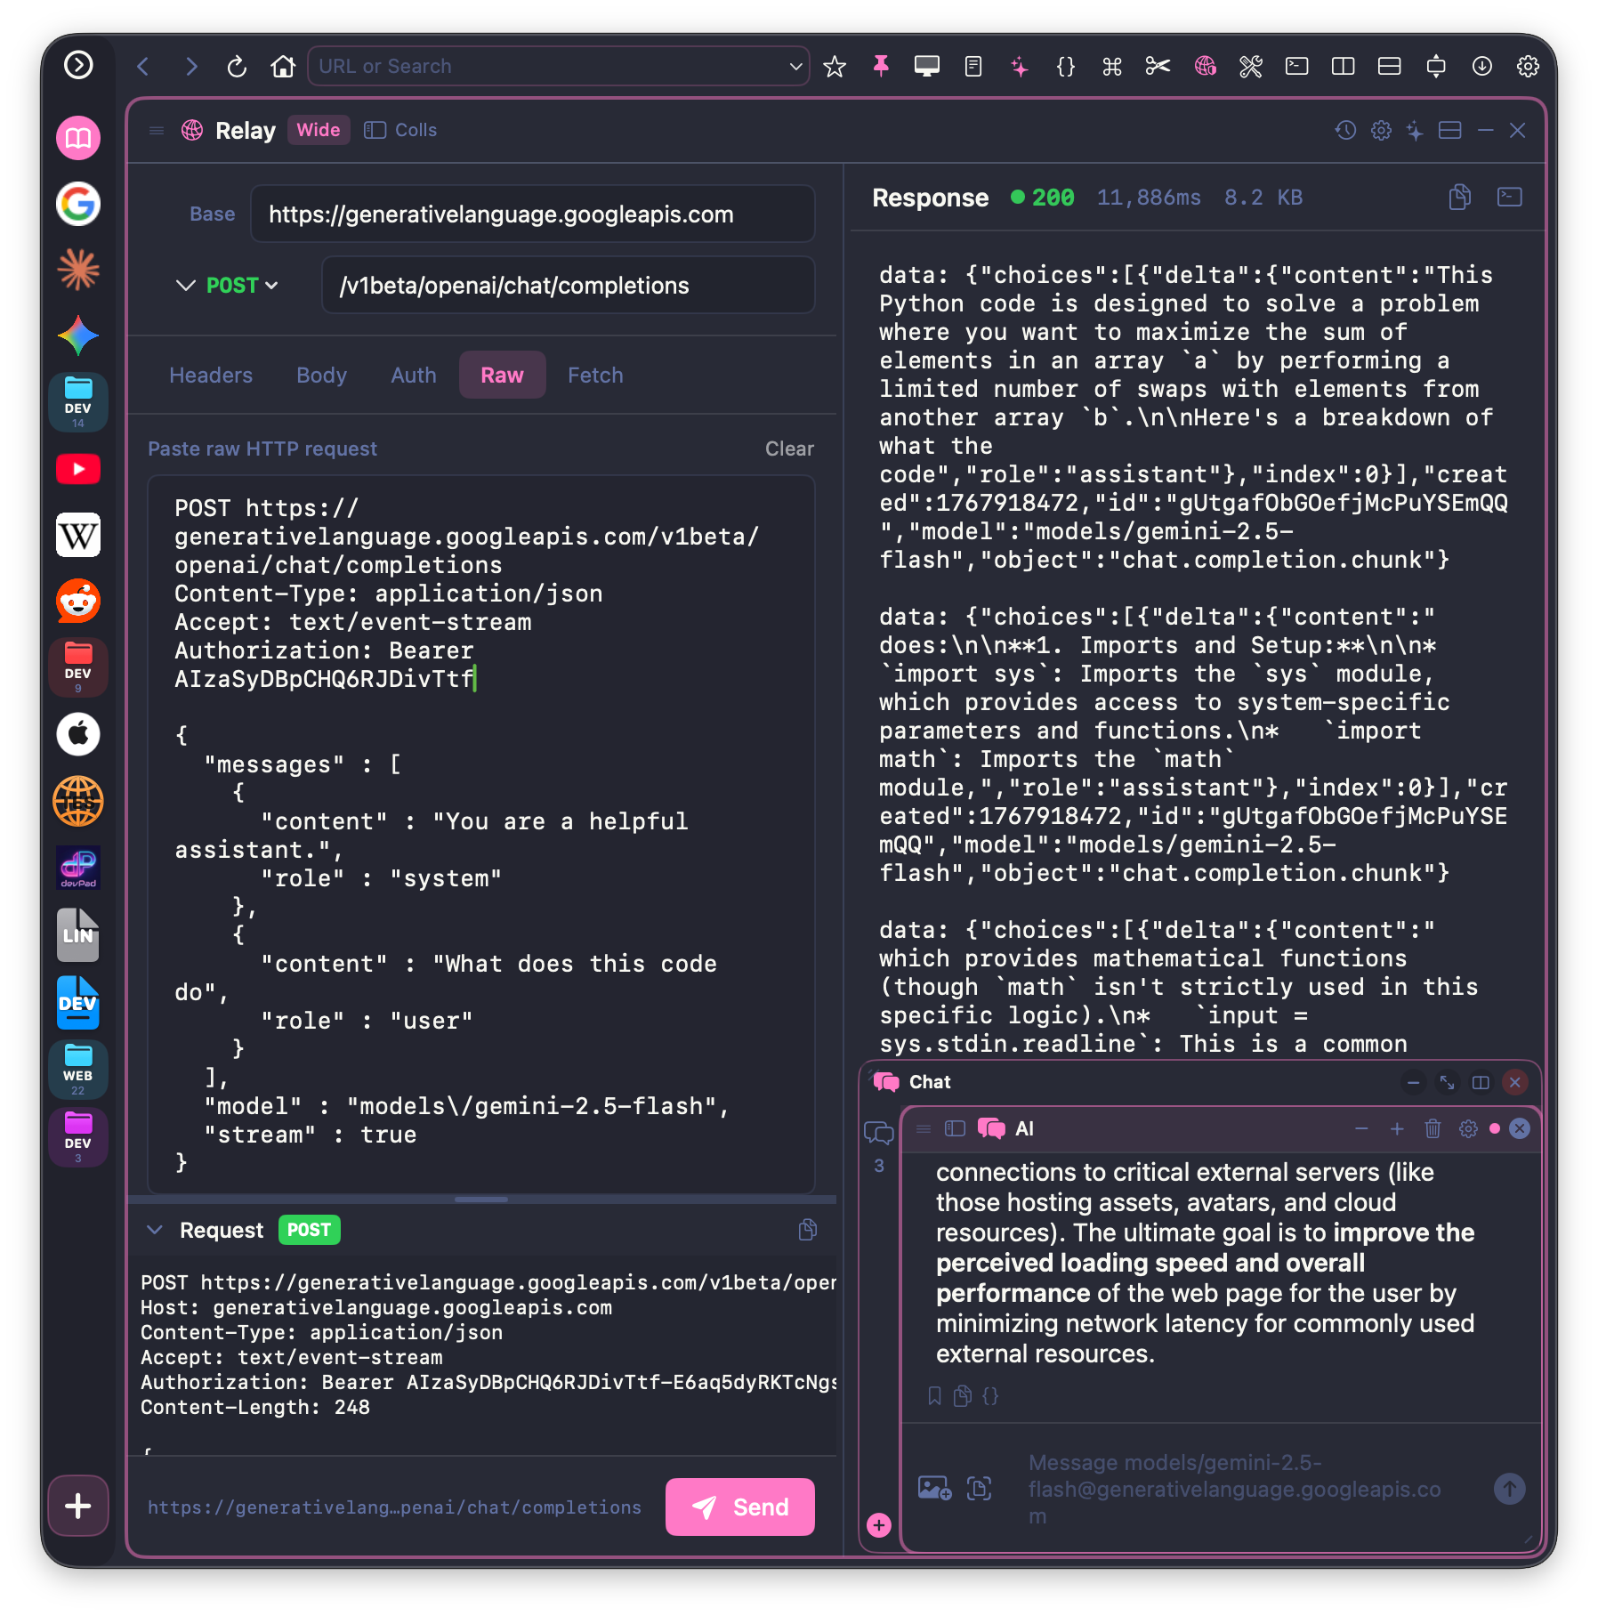1598x1616 pixels.
Task: Toggle the Wide mode badge next to Relay
Action: (318, 130)
